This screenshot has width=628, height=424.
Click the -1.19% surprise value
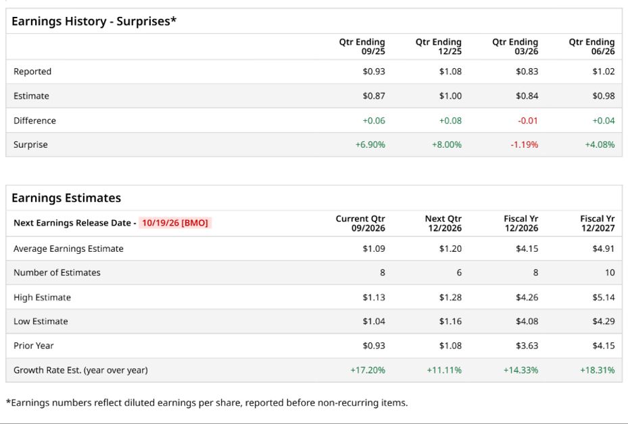pyautogui.click(x=525, y=144)
